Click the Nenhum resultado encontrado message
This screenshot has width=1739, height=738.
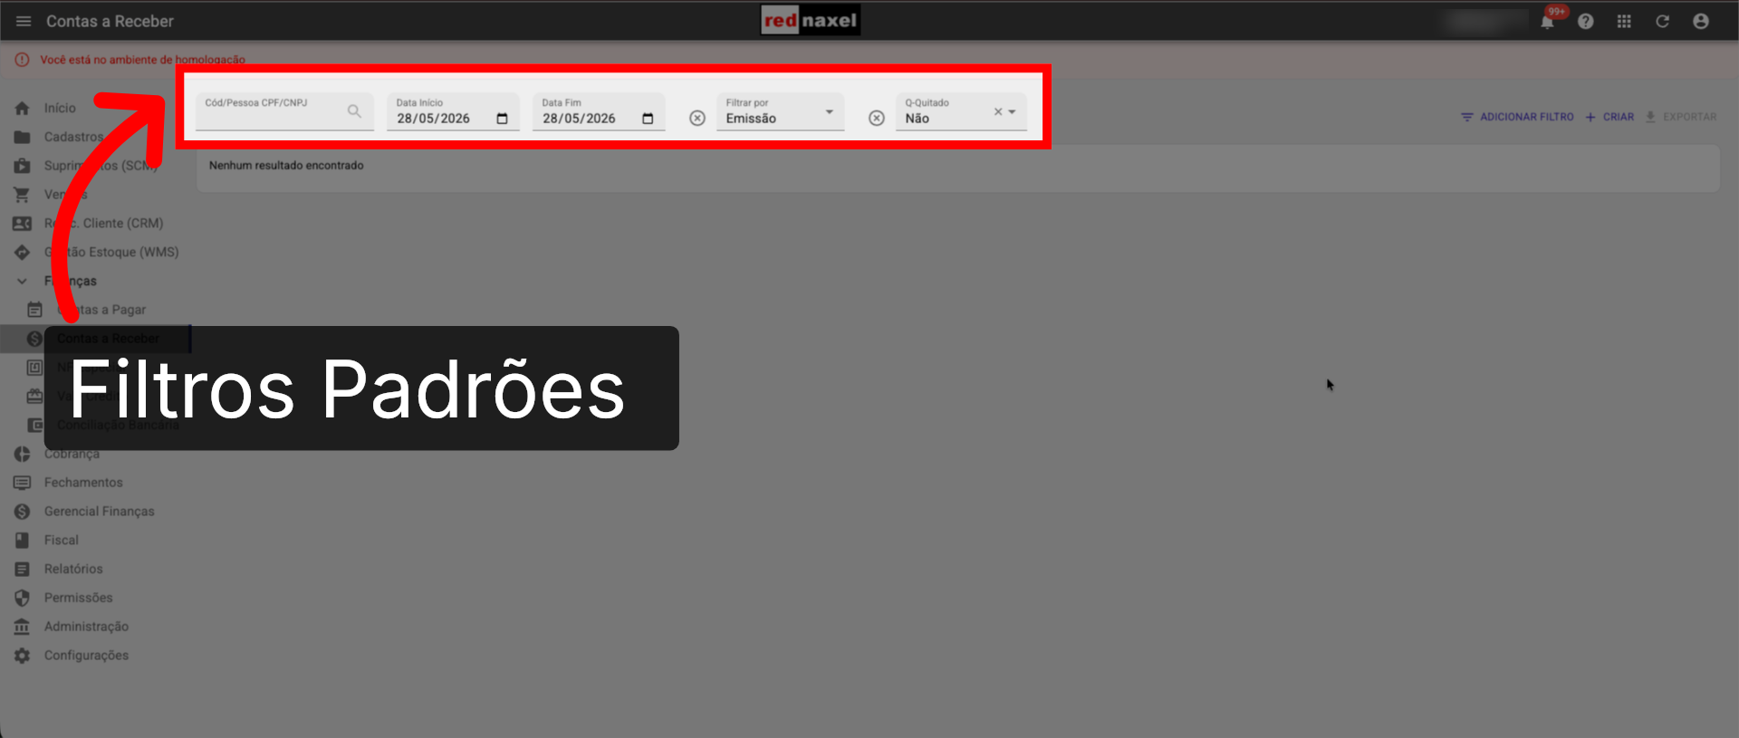tap(286, 166)
